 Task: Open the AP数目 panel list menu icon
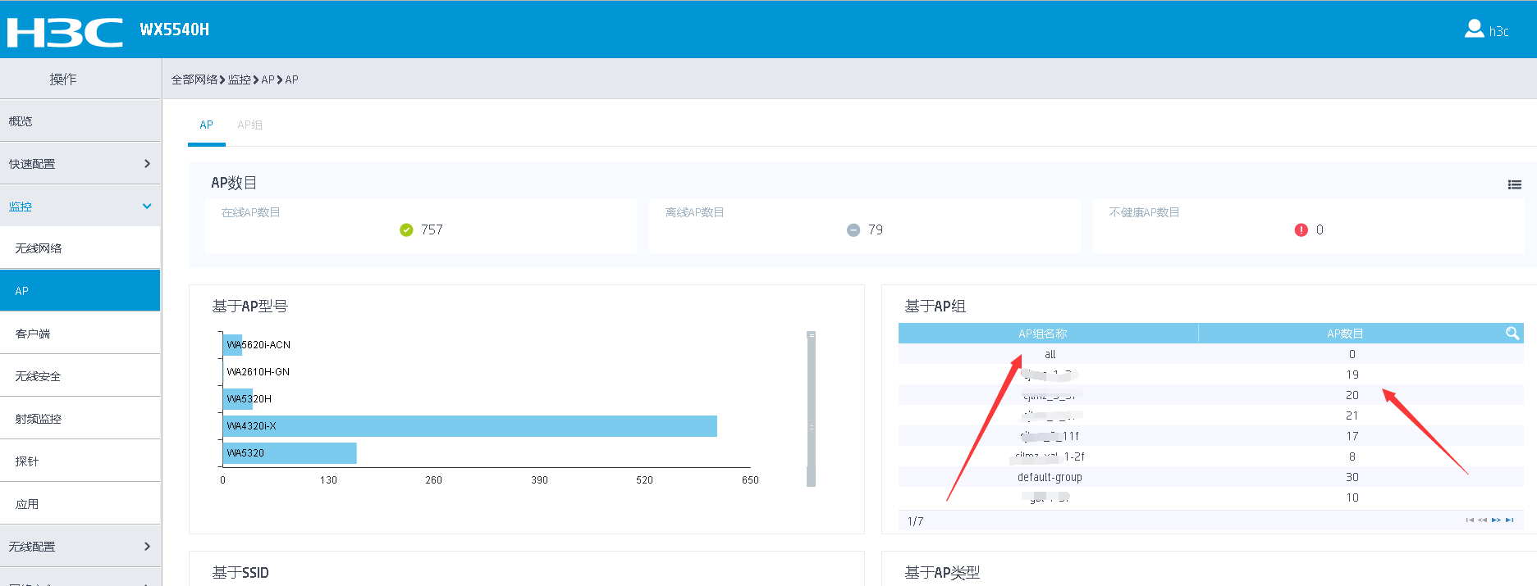pos(1514,184)
